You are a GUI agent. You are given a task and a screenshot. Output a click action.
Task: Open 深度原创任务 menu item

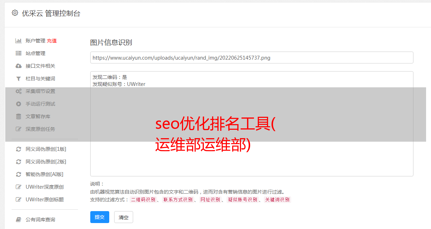(x=40, y=129)
